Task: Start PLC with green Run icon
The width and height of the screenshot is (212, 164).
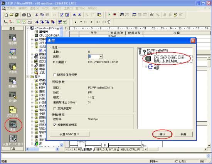Action: (109, 15)
